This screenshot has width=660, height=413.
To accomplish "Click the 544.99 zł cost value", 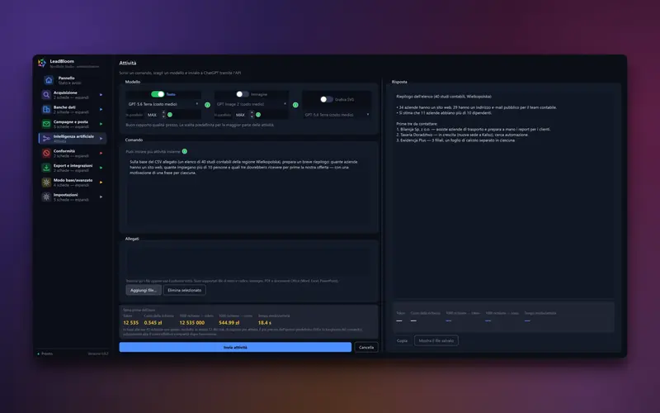I will point(229,323).
